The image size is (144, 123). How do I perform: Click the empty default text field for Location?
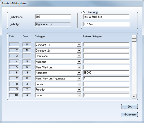[106, 84]
